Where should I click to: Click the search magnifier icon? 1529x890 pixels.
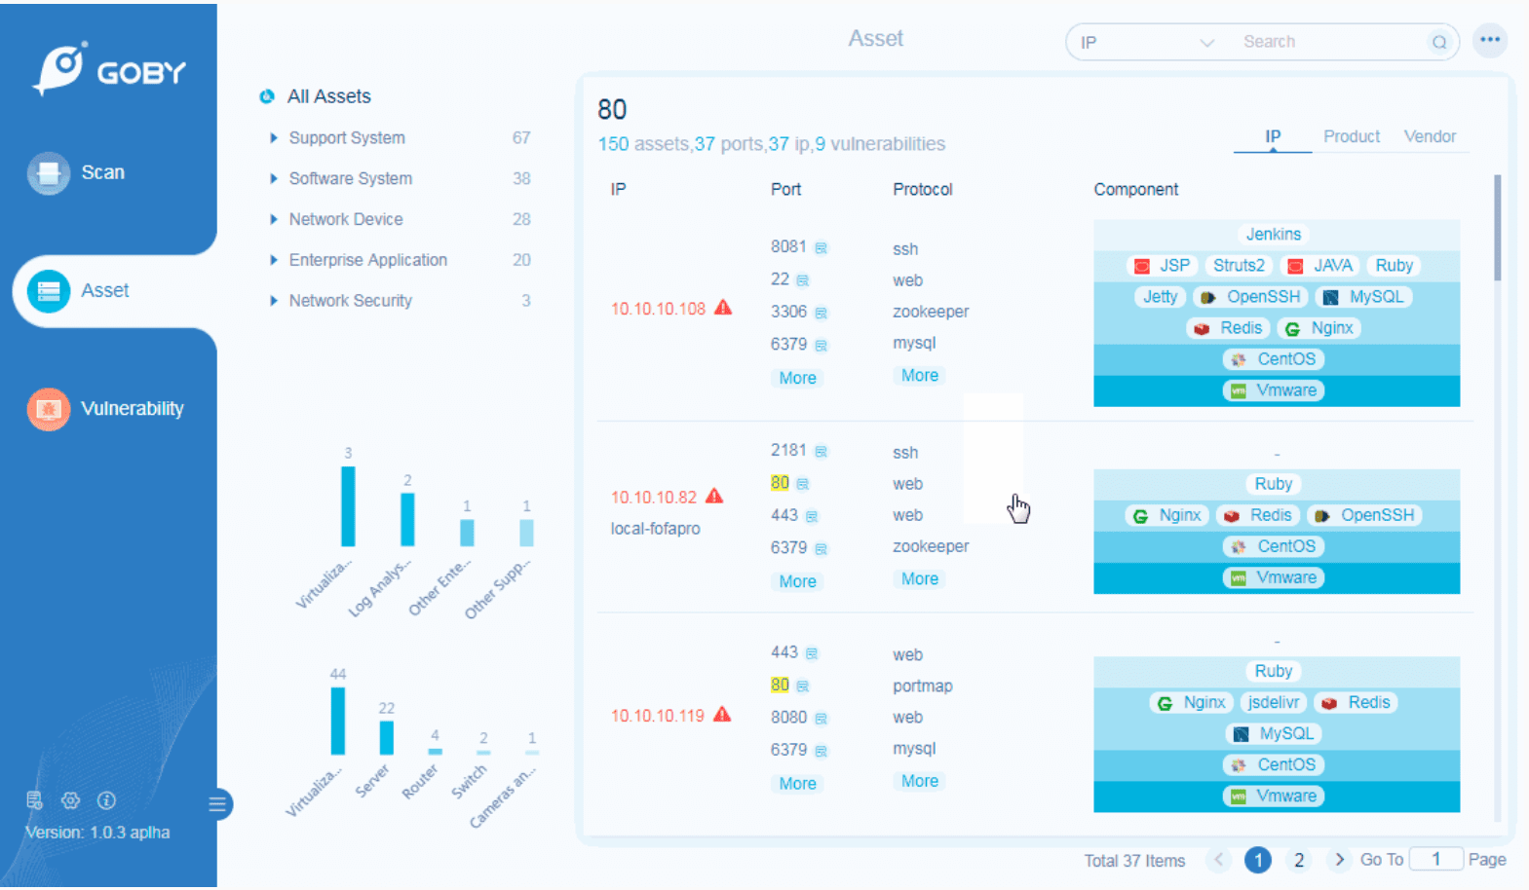click(1438, 42)
